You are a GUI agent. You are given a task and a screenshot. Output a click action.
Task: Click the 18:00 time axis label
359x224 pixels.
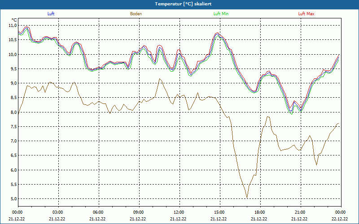(x=260, y=212)
